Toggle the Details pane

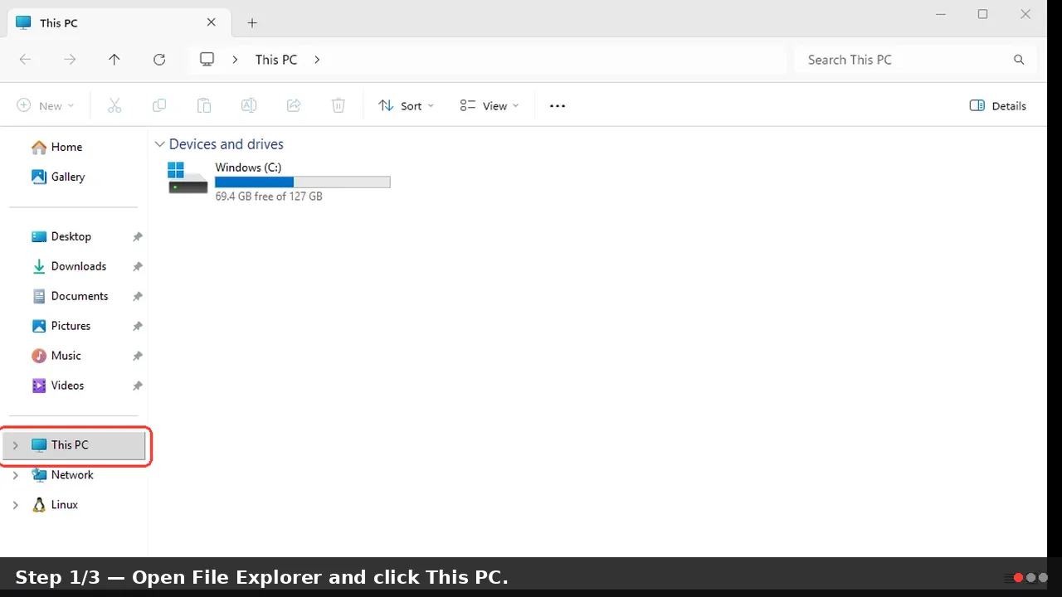(998, 105)
